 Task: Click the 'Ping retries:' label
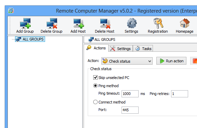coord(159,94)
